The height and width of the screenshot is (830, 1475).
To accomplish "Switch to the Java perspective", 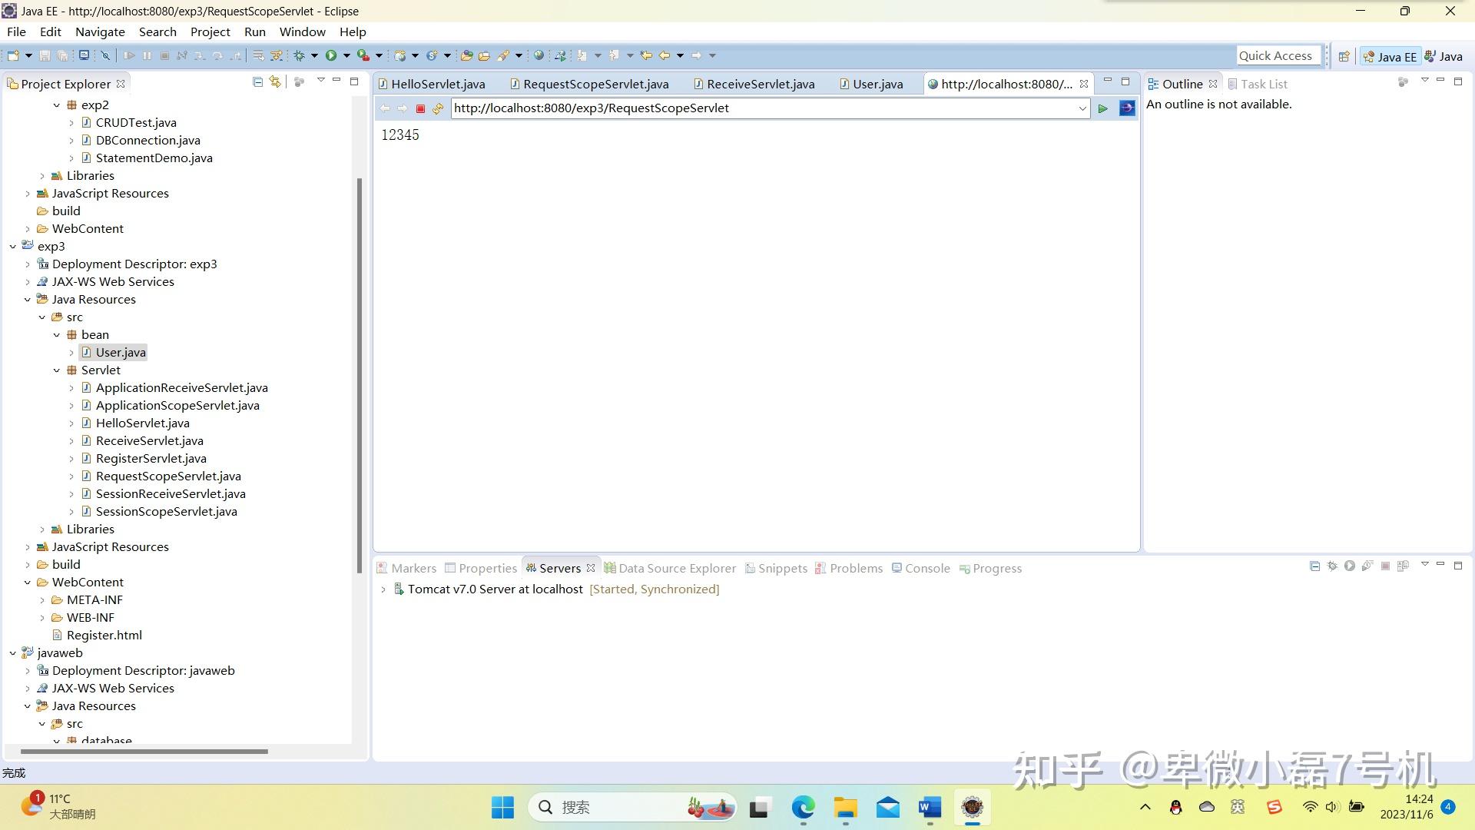I will tap(1444, 56).
